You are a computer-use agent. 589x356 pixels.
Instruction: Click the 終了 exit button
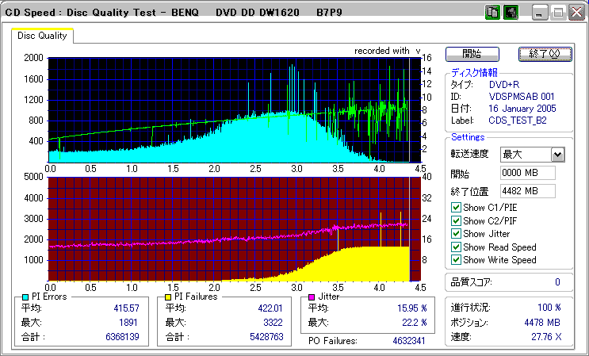(544, 54)
